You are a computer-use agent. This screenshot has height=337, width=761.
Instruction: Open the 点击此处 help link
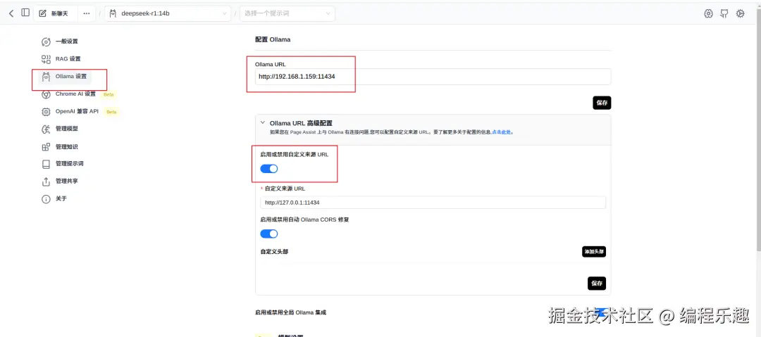click(x=502, y=132)
